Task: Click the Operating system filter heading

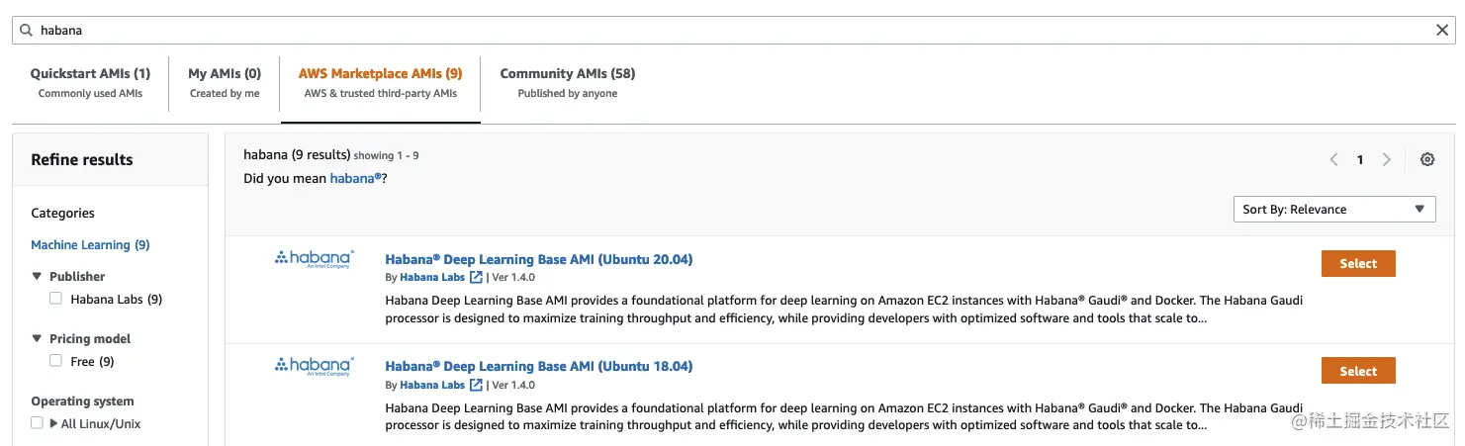Action: (82, 401)
